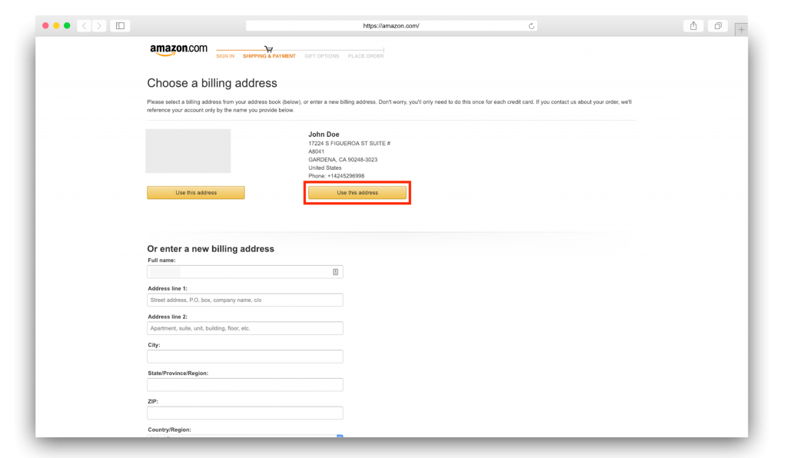
Task: Click the Safari forward arrow
Action: [99, 25]
